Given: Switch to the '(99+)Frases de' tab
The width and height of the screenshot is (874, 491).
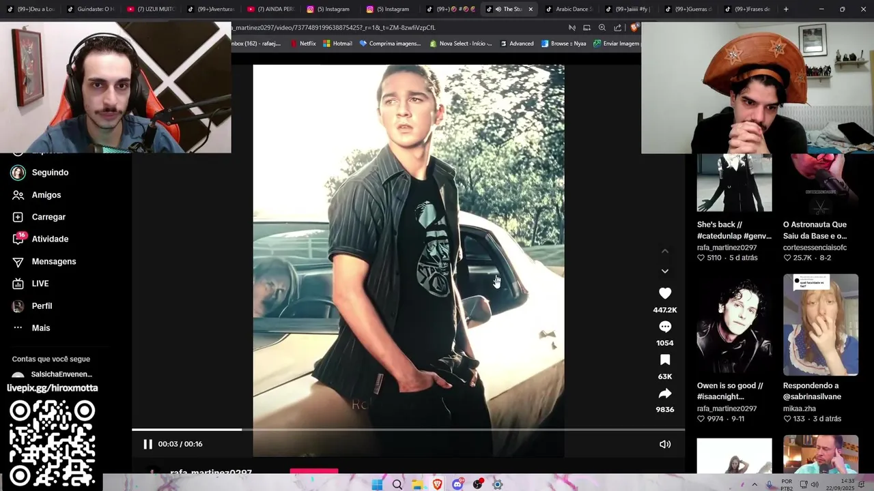Looking at the screenshot, I should pos(748,9).
